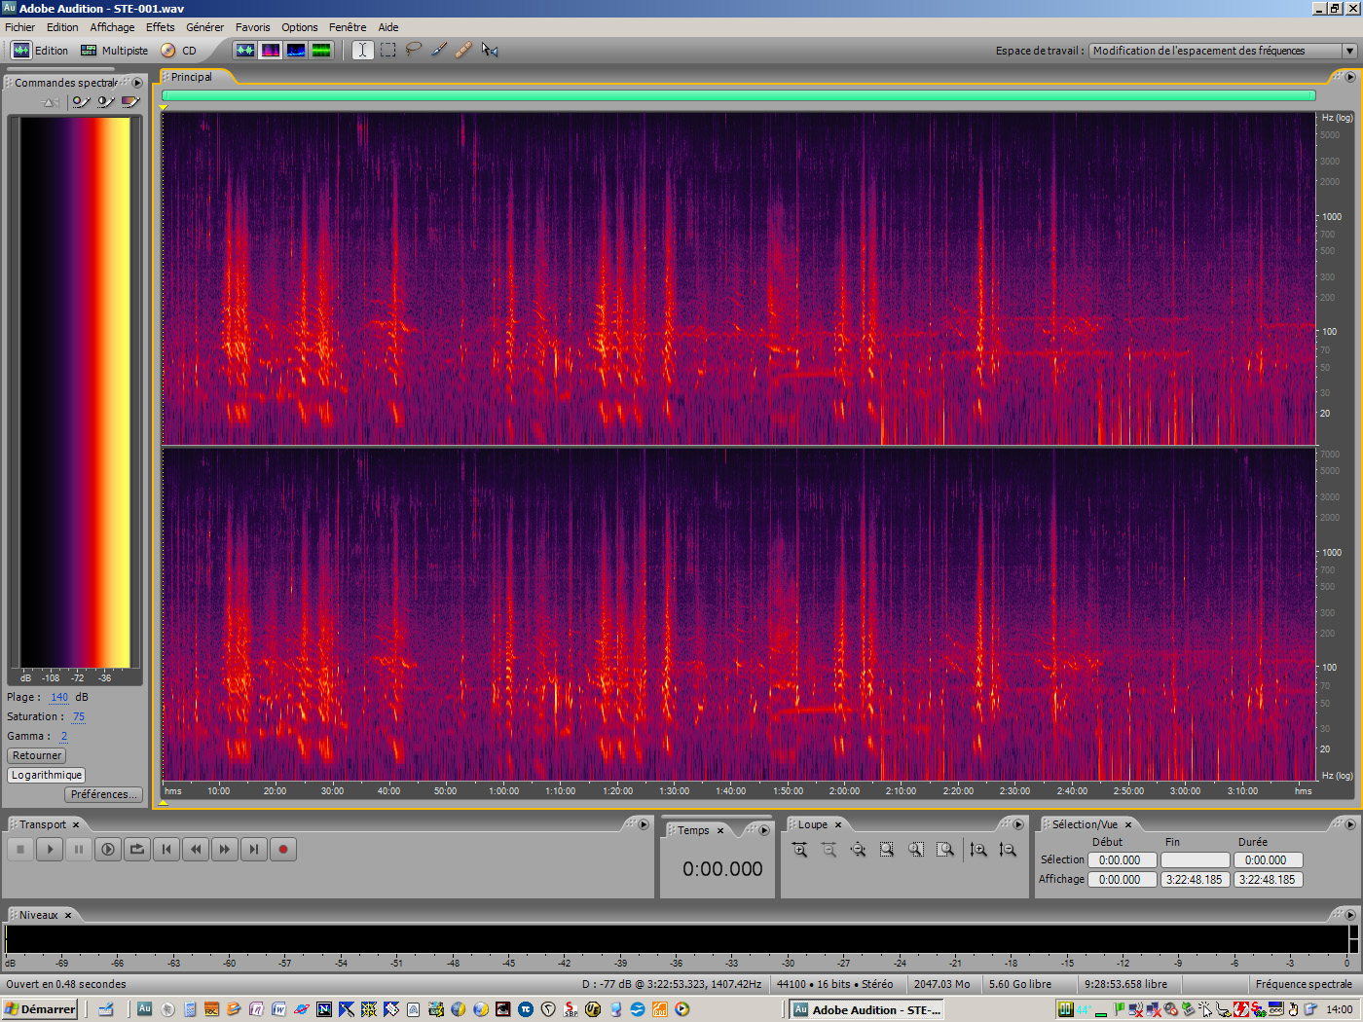Select the Time selection tool
The image size is (1363, 1022).
361,50
